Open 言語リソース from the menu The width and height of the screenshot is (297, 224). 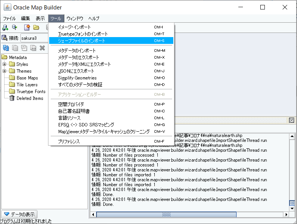[111, 118]
